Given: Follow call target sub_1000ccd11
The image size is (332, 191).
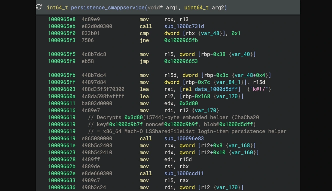Looking at the screenshot, I should [184, 174].
